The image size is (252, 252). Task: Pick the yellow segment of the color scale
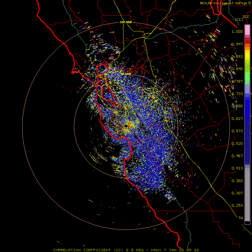(x=247, y=55)
